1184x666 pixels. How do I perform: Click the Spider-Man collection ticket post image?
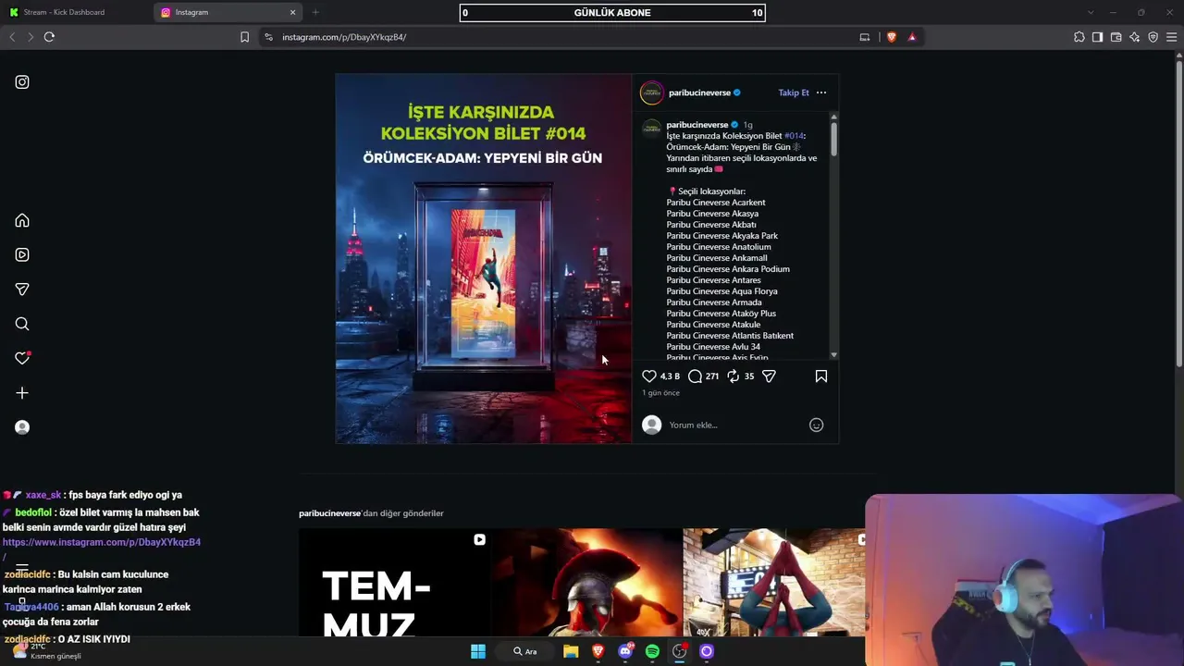[x=484, y=259]
